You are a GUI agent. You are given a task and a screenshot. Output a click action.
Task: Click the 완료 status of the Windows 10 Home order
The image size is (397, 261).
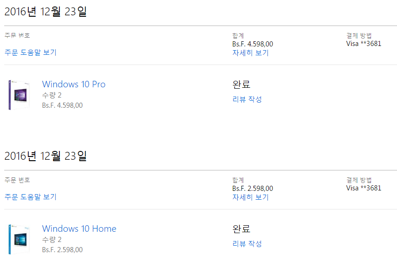(x=241, y=229)
